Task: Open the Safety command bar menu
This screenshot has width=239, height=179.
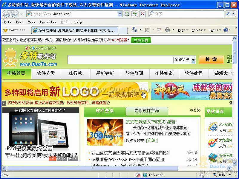Action: click(198, 30)
